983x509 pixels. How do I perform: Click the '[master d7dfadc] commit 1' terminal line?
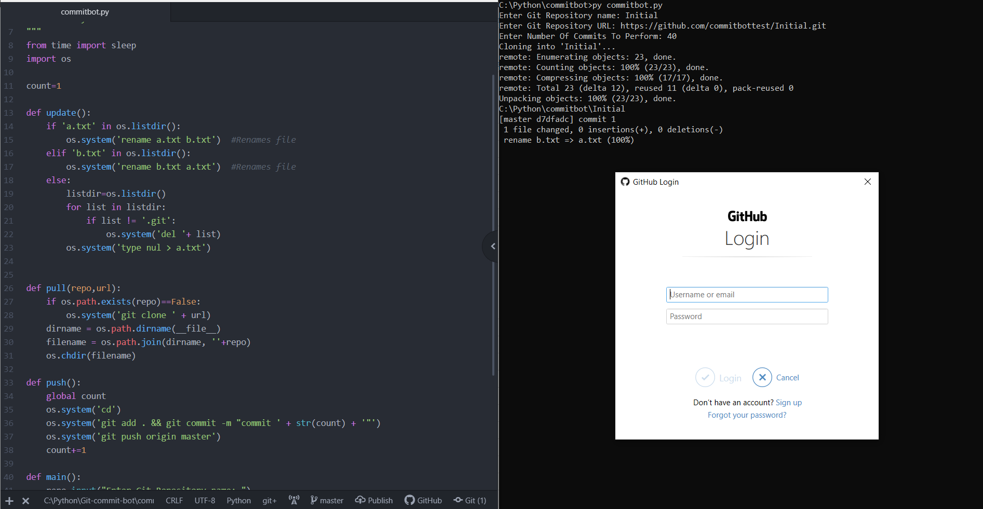[x=557, y=119]
